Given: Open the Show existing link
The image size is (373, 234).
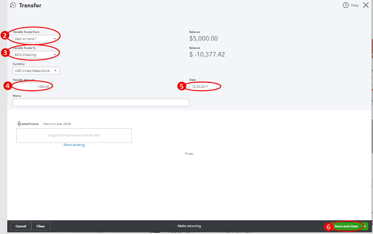Looking at the screenshot, I should point(74,145).
